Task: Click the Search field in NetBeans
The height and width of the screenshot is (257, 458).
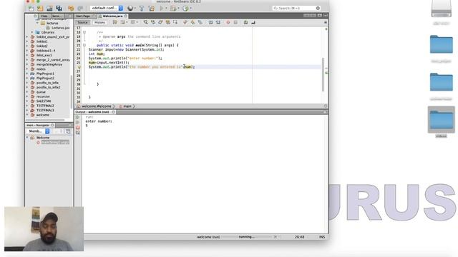Action: pos(296,8)
